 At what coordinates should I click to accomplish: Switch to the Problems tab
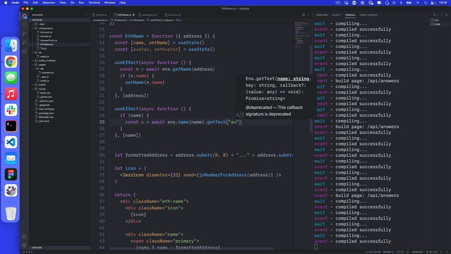pyautogui.click(x=322, y=15)
